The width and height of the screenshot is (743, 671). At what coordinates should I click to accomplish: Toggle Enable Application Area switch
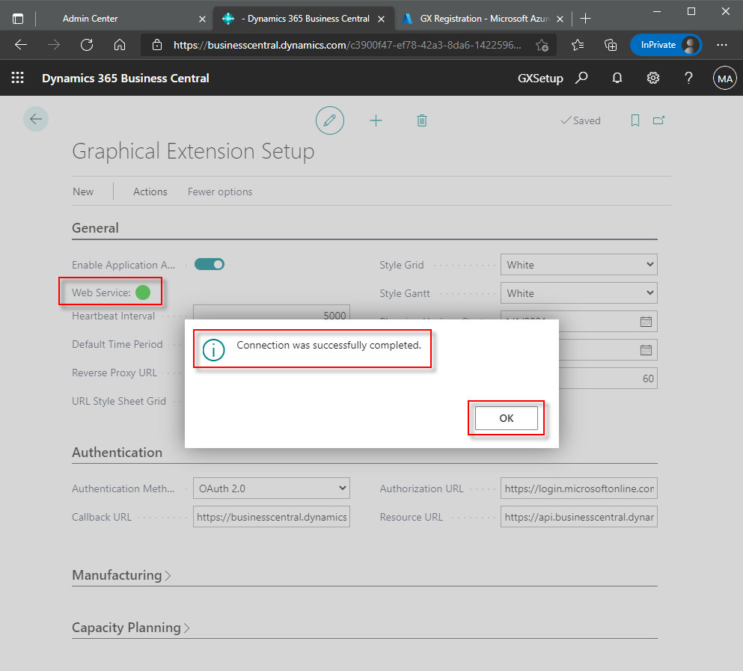point(210,264)
